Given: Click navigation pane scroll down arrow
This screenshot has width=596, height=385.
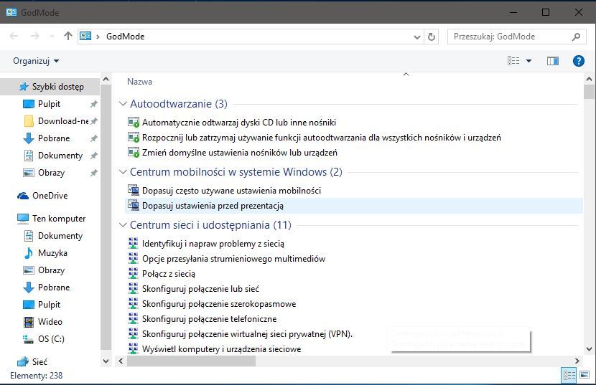Looking at the screenshot, I should pos(106,361).
